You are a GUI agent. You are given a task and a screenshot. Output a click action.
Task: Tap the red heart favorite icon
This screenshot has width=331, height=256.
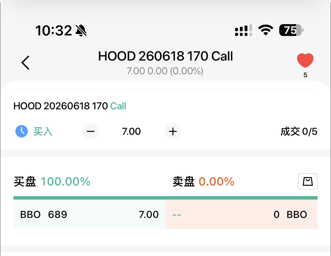tap(305, 60)
